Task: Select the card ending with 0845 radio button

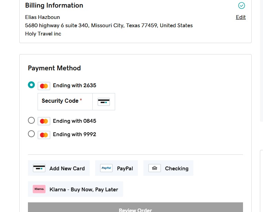Action: point(31,120)
